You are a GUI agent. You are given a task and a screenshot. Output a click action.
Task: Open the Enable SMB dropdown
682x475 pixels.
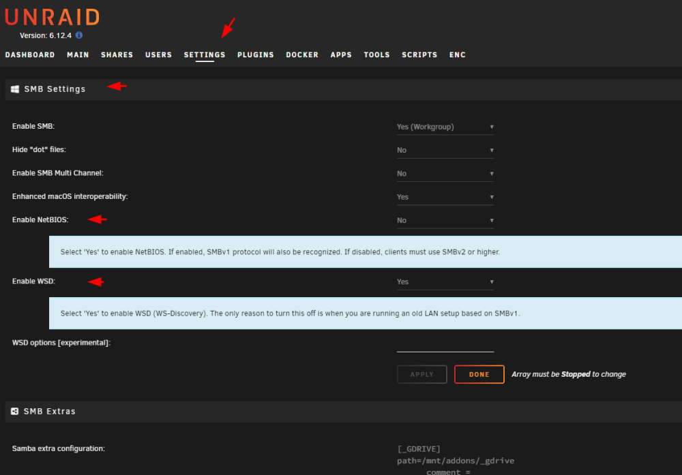(x=445, y=127)
